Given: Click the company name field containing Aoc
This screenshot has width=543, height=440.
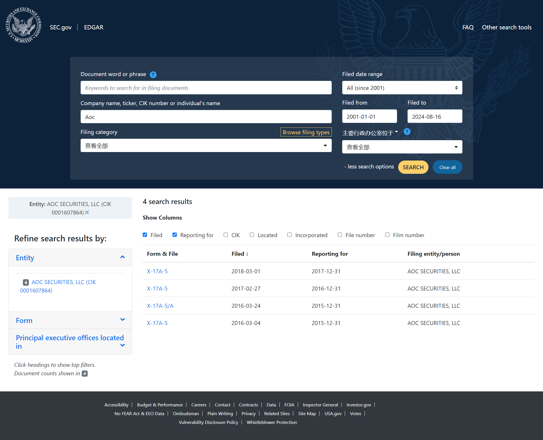Looking at the screenshot, I should point(206,117).
